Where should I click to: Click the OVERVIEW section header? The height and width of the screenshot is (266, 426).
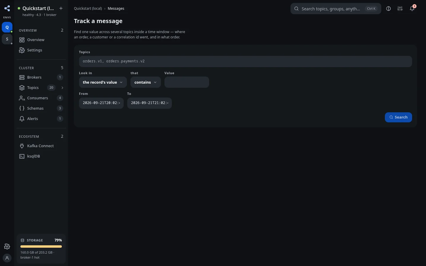point(28,30)
